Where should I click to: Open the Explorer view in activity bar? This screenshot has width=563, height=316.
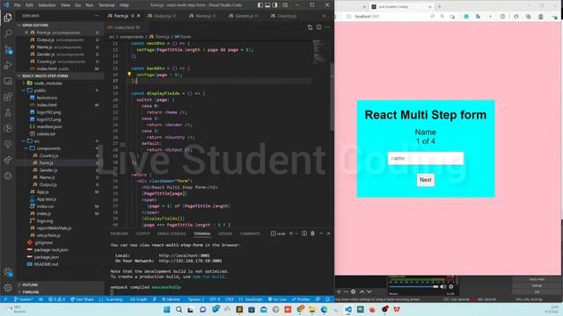tap(8, 18)
